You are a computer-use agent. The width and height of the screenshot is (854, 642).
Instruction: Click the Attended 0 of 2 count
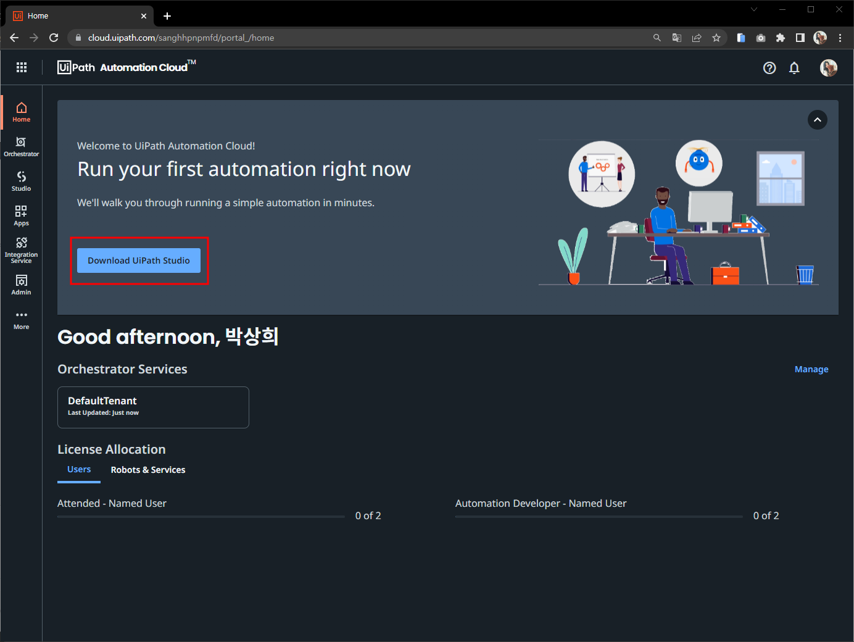point(368,515)
